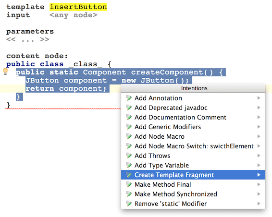272x217 pixels.
Task: Choose Make Method Synchronized intention
Action: (193, 194)
